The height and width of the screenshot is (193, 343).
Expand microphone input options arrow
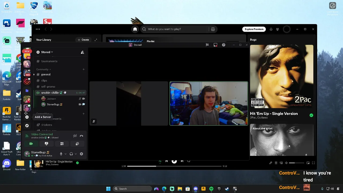point(65,154)
